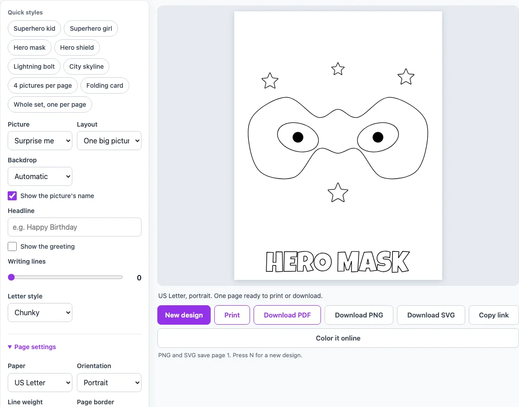Select the City skyline quick style
The width and height of the screenshot is (519, 407).
[x=86, y=66]
